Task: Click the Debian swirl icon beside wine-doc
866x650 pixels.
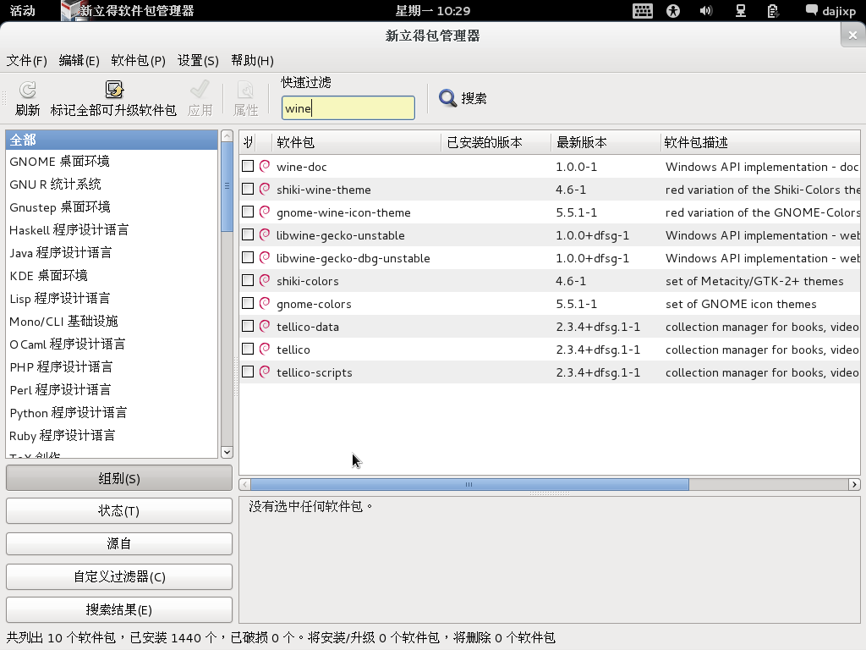Action: (x=265, y=166)
